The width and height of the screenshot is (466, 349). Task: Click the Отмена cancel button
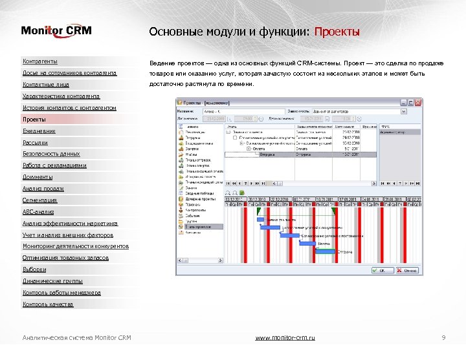tap(408, 270)
